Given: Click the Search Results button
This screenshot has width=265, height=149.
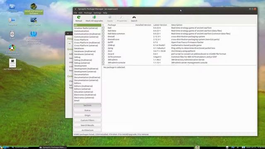Looking at the screenshot, I should coord(87,125).
